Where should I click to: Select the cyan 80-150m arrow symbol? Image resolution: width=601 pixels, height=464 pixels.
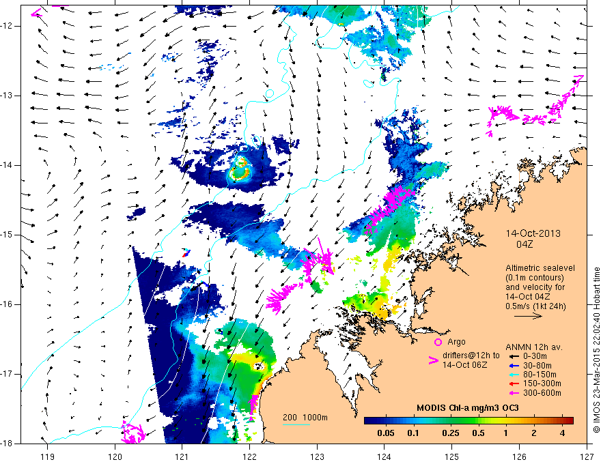514,375
